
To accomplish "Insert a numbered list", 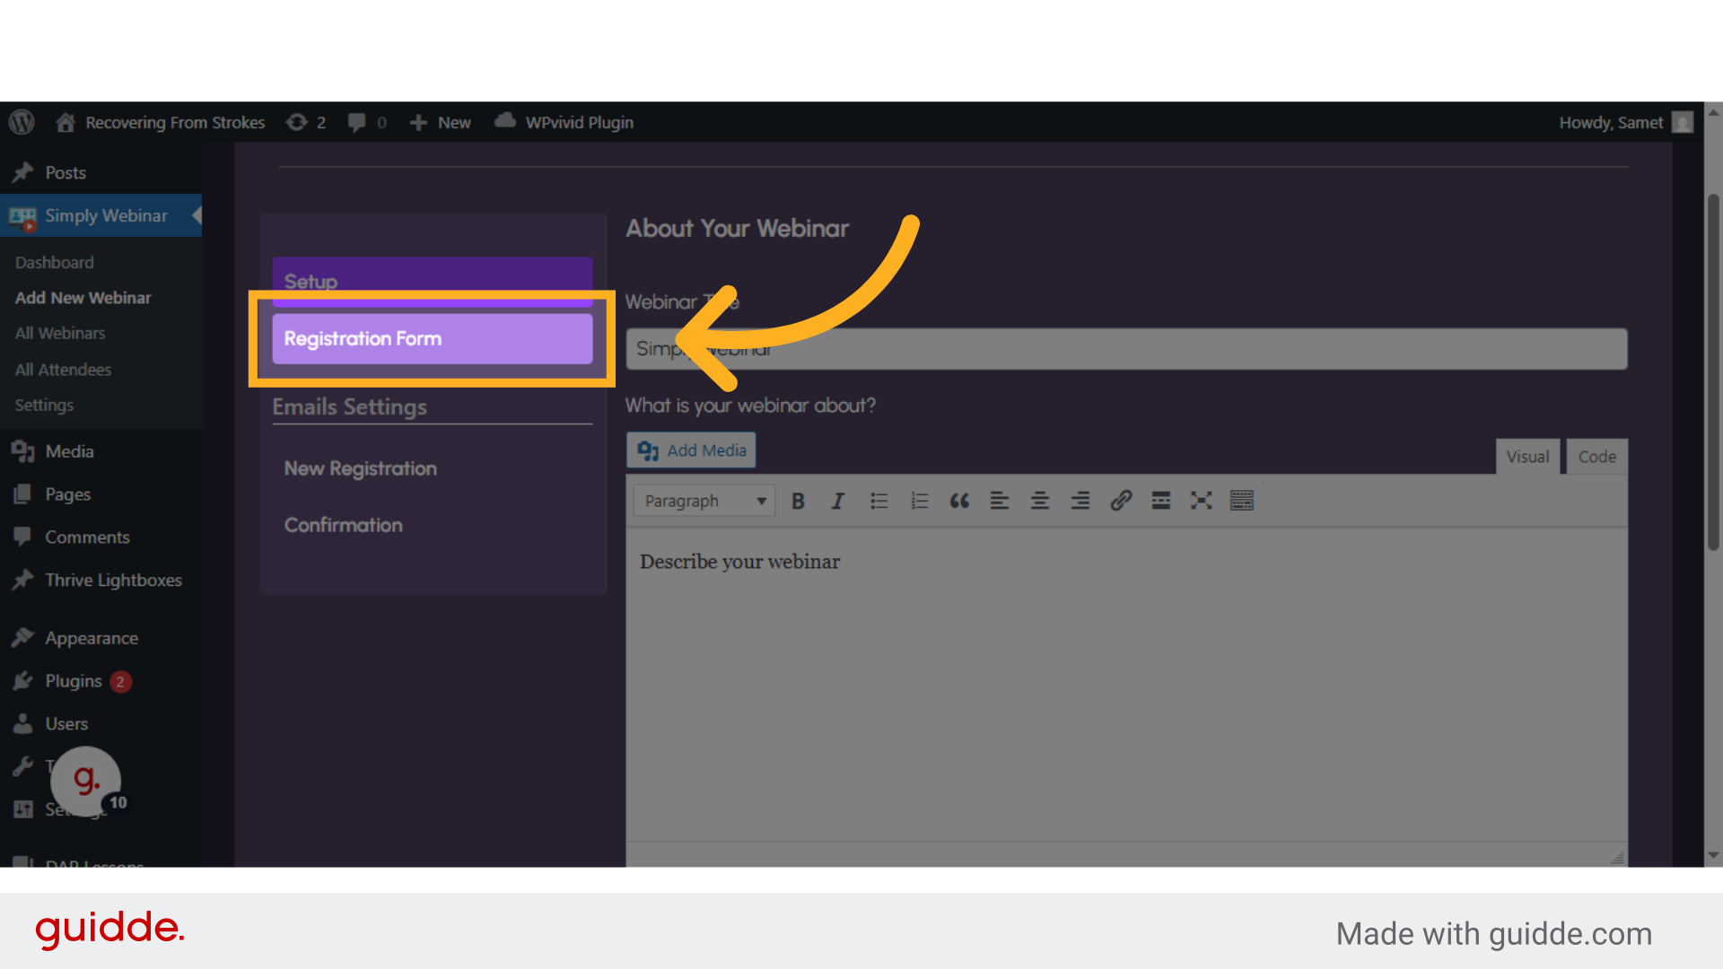I will pyautogui.click(x=919, y=501).
